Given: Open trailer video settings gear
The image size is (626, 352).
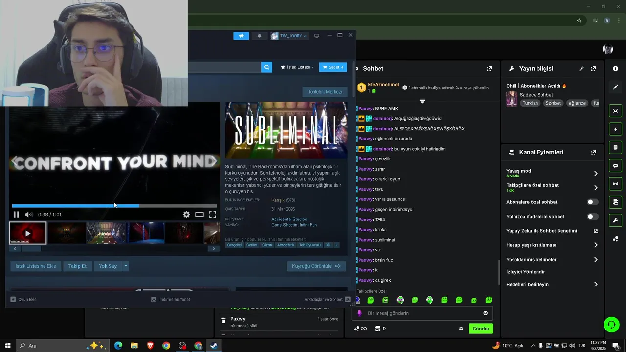Looking at the screenshot, I should click(x=186, y=214).
